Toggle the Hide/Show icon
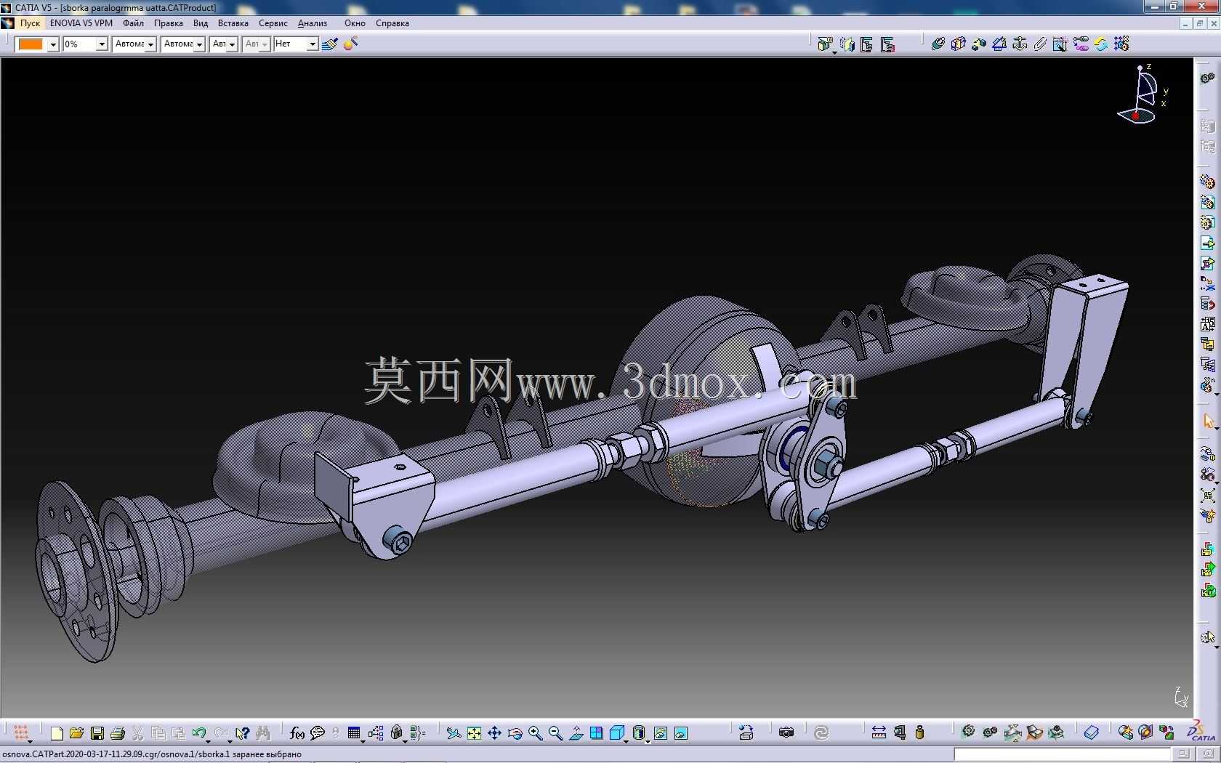 click(x=660, y=733)
